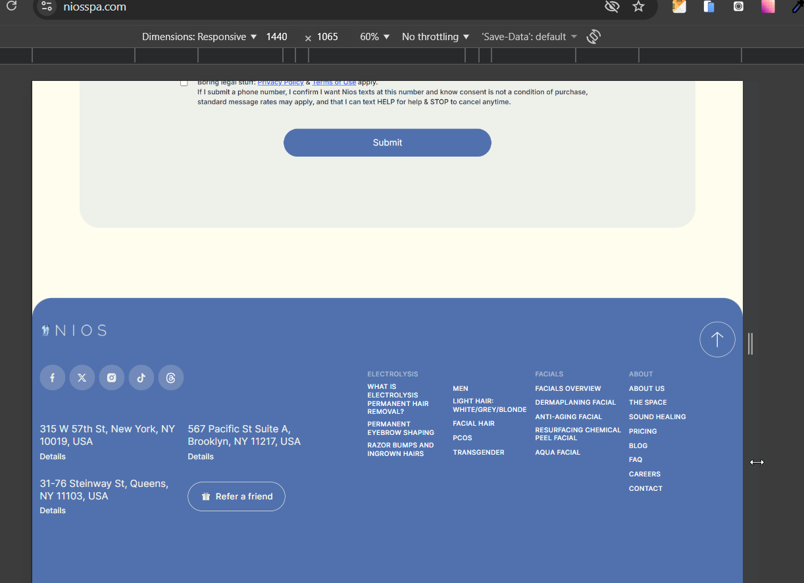
Task: Open the camera-shaped extension icon
Action: point(739,7)
